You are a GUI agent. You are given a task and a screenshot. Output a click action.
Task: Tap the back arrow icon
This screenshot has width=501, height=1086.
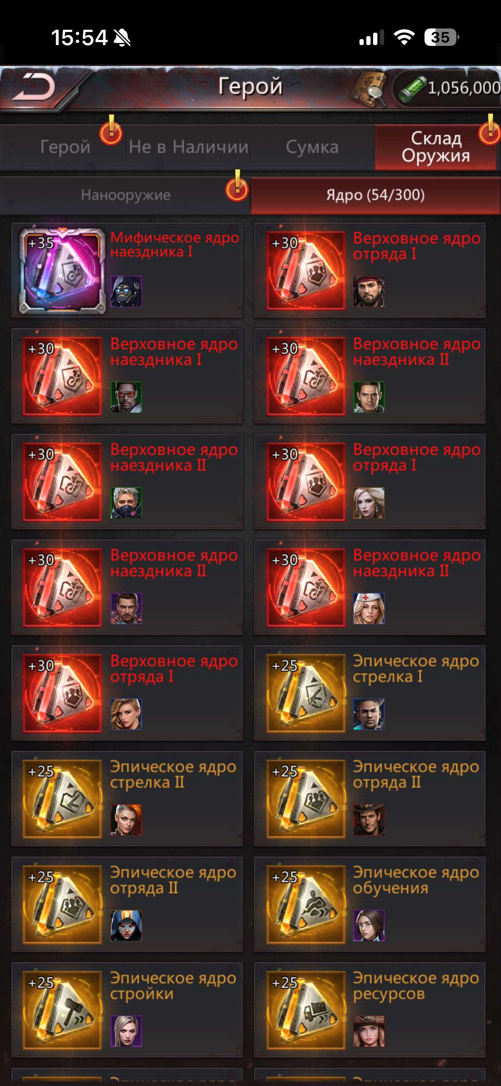point(34,87)
